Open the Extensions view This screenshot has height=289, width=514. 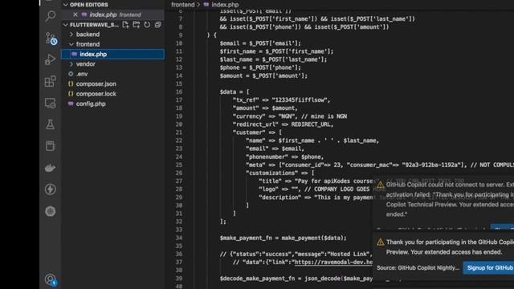click(50, 81)
